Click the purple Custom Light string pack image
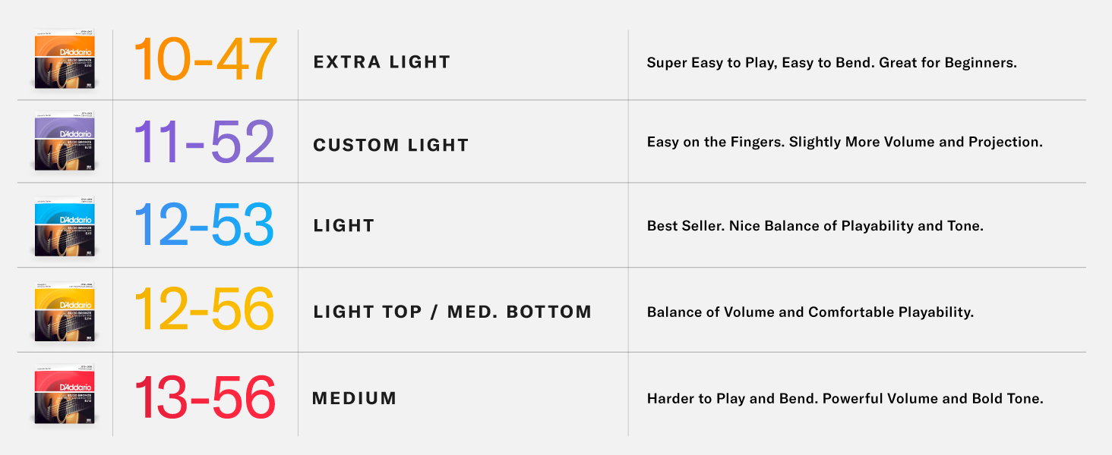1112x455 pixels. pos(65,142)
